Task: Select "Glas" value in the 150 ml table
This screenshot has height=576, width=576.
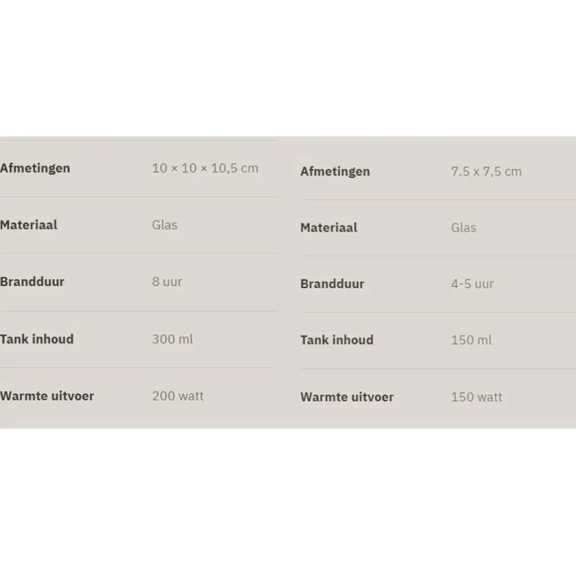Action: pyautogui.click(x=464, y=228)
